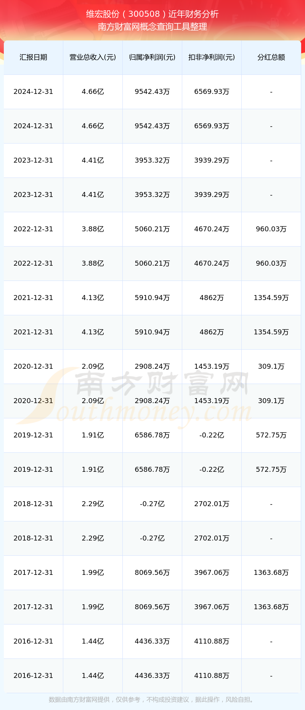Click the footer disclaimer text
Viewport: 305px width, 710px height.
coord(152,699)
